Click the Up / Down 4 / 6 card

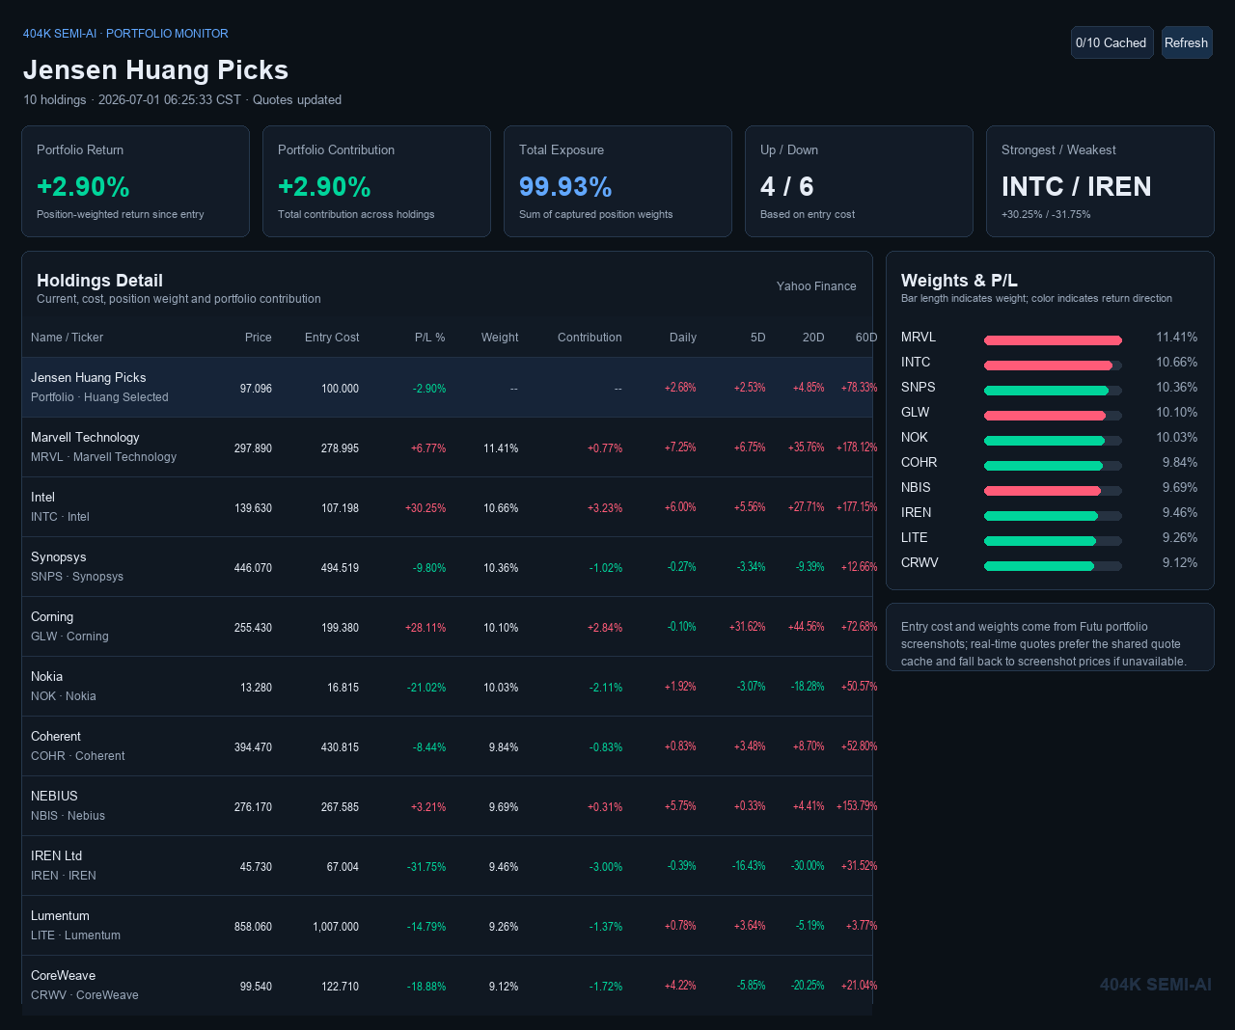[x=859, y=181]
